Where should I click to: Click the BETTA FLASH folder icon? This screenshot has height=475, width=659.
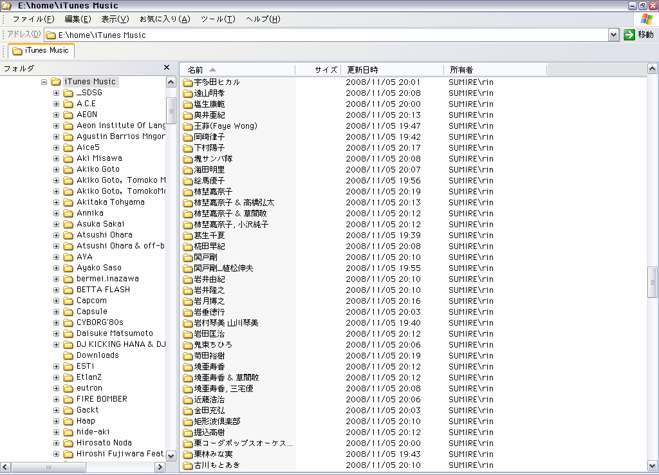(68, 290)
